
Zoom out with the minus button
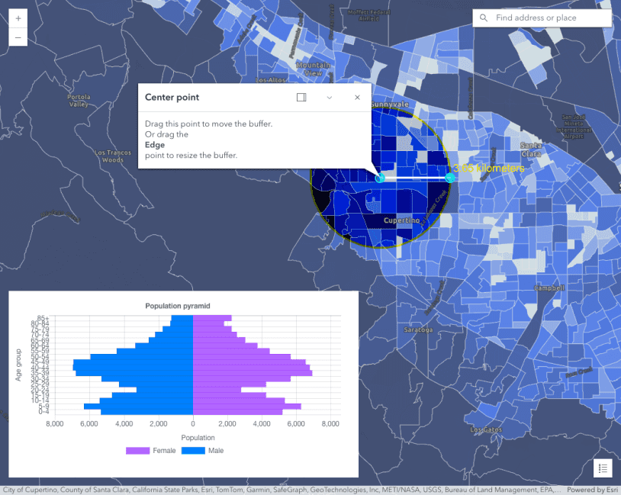click(x=18, y=37)
